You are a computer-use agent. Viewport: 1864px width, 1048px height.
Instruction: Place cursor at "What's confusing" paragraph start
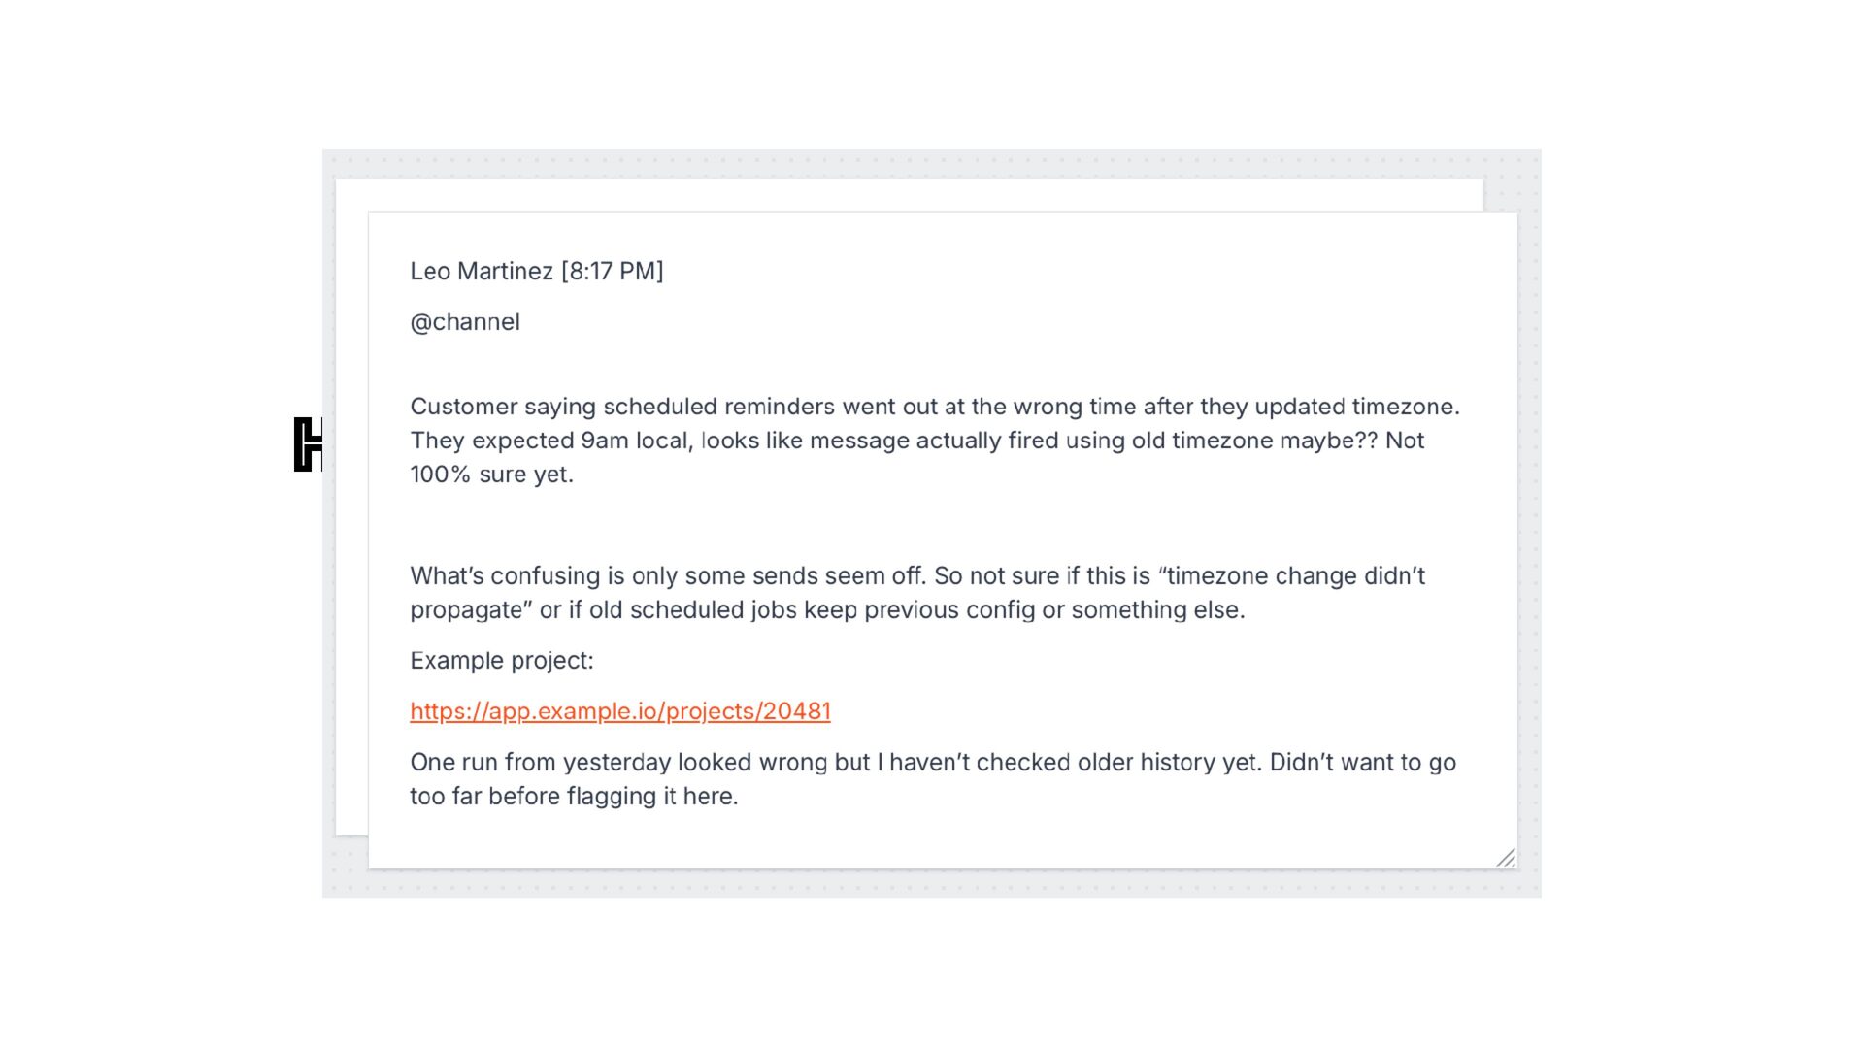(x=412, y=576)
